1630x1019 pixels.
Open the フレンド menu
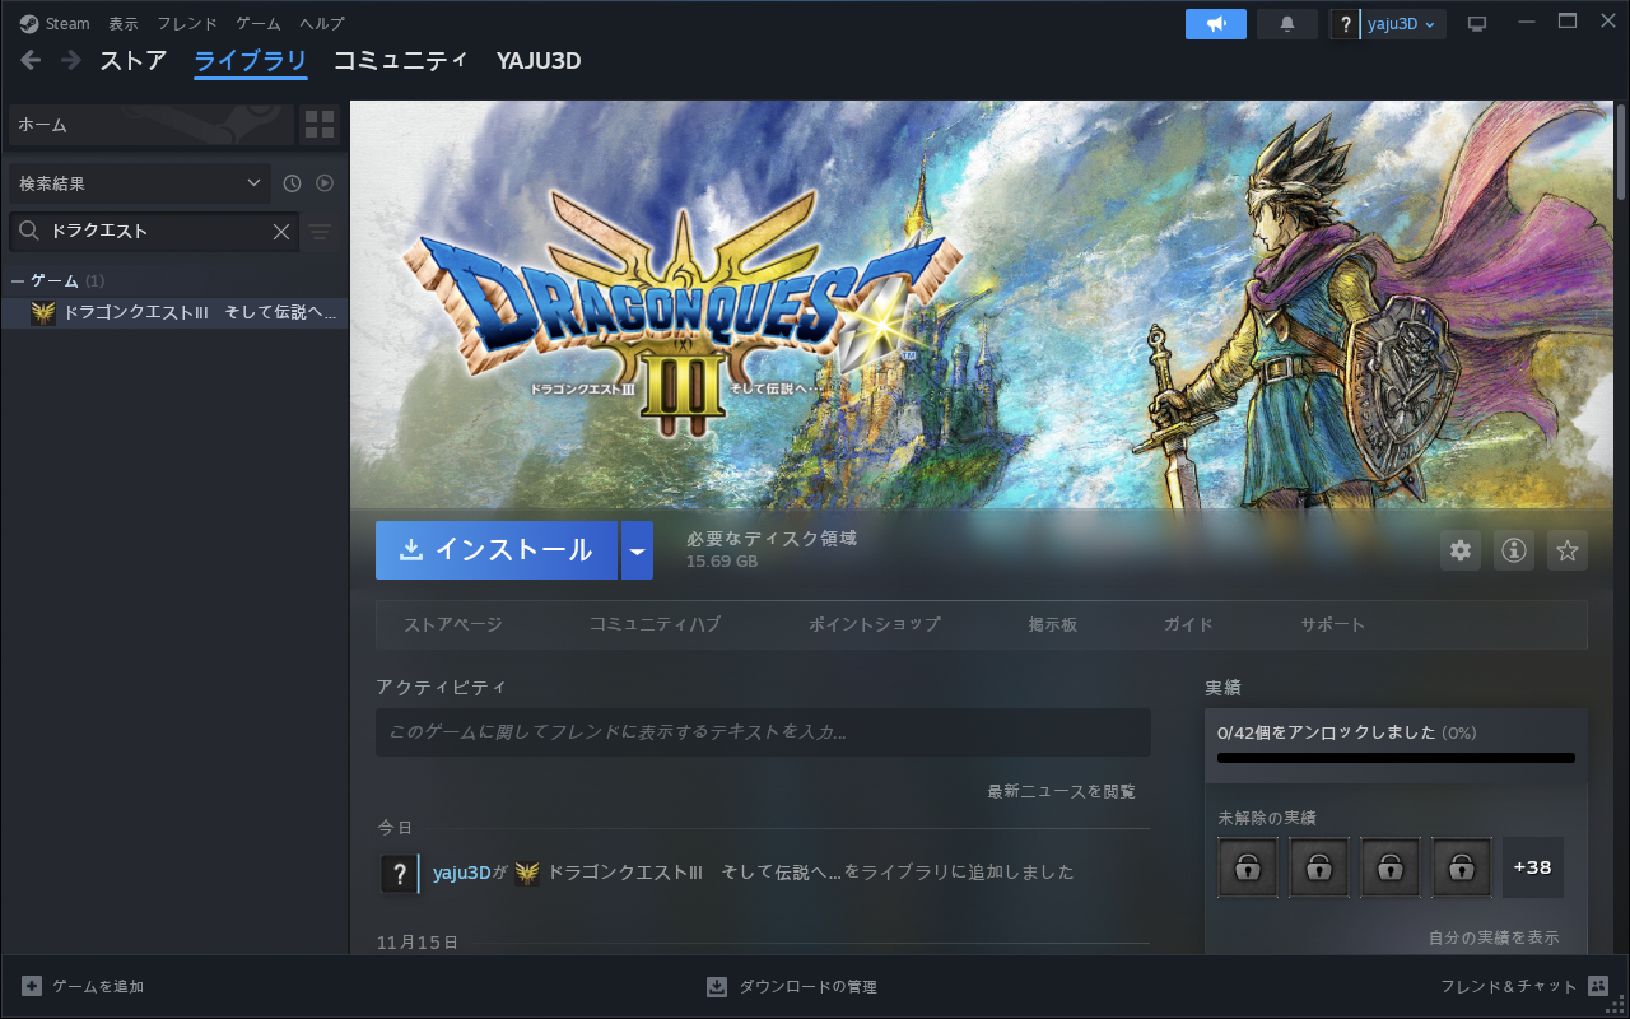pos(187,24)
